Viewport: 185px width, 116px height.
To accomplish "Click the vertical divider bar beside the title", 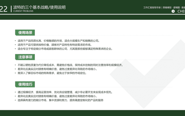I will (x=11, y=9).
